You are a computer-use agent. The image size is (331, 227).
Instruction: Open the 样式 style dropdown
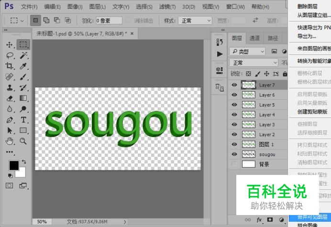[195, 21]
